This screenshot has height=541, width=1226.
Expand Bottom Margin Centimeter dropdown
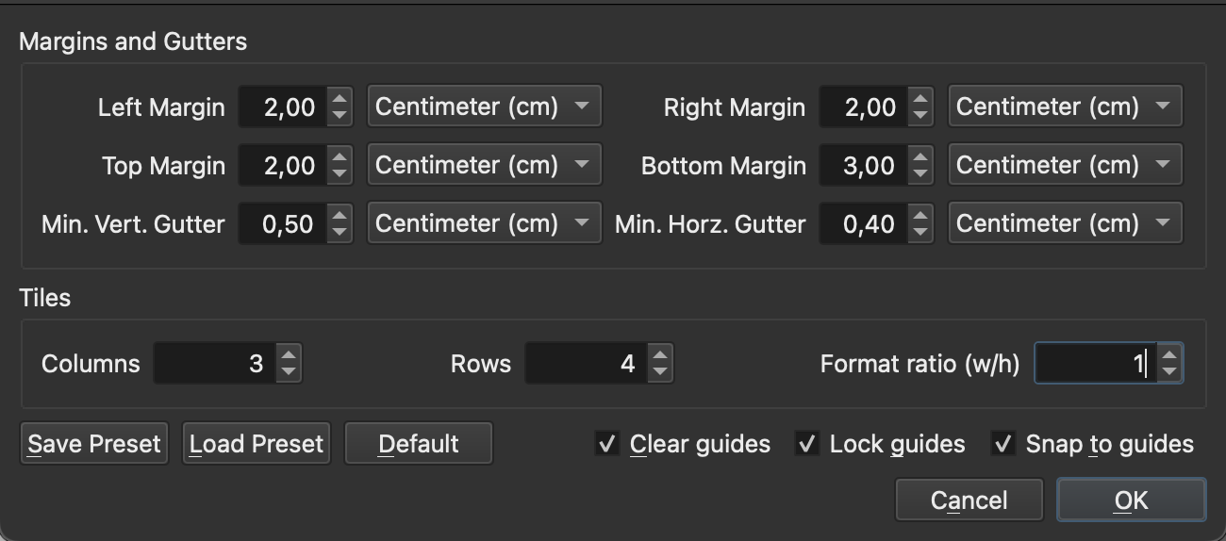(x=1065, y=165)
